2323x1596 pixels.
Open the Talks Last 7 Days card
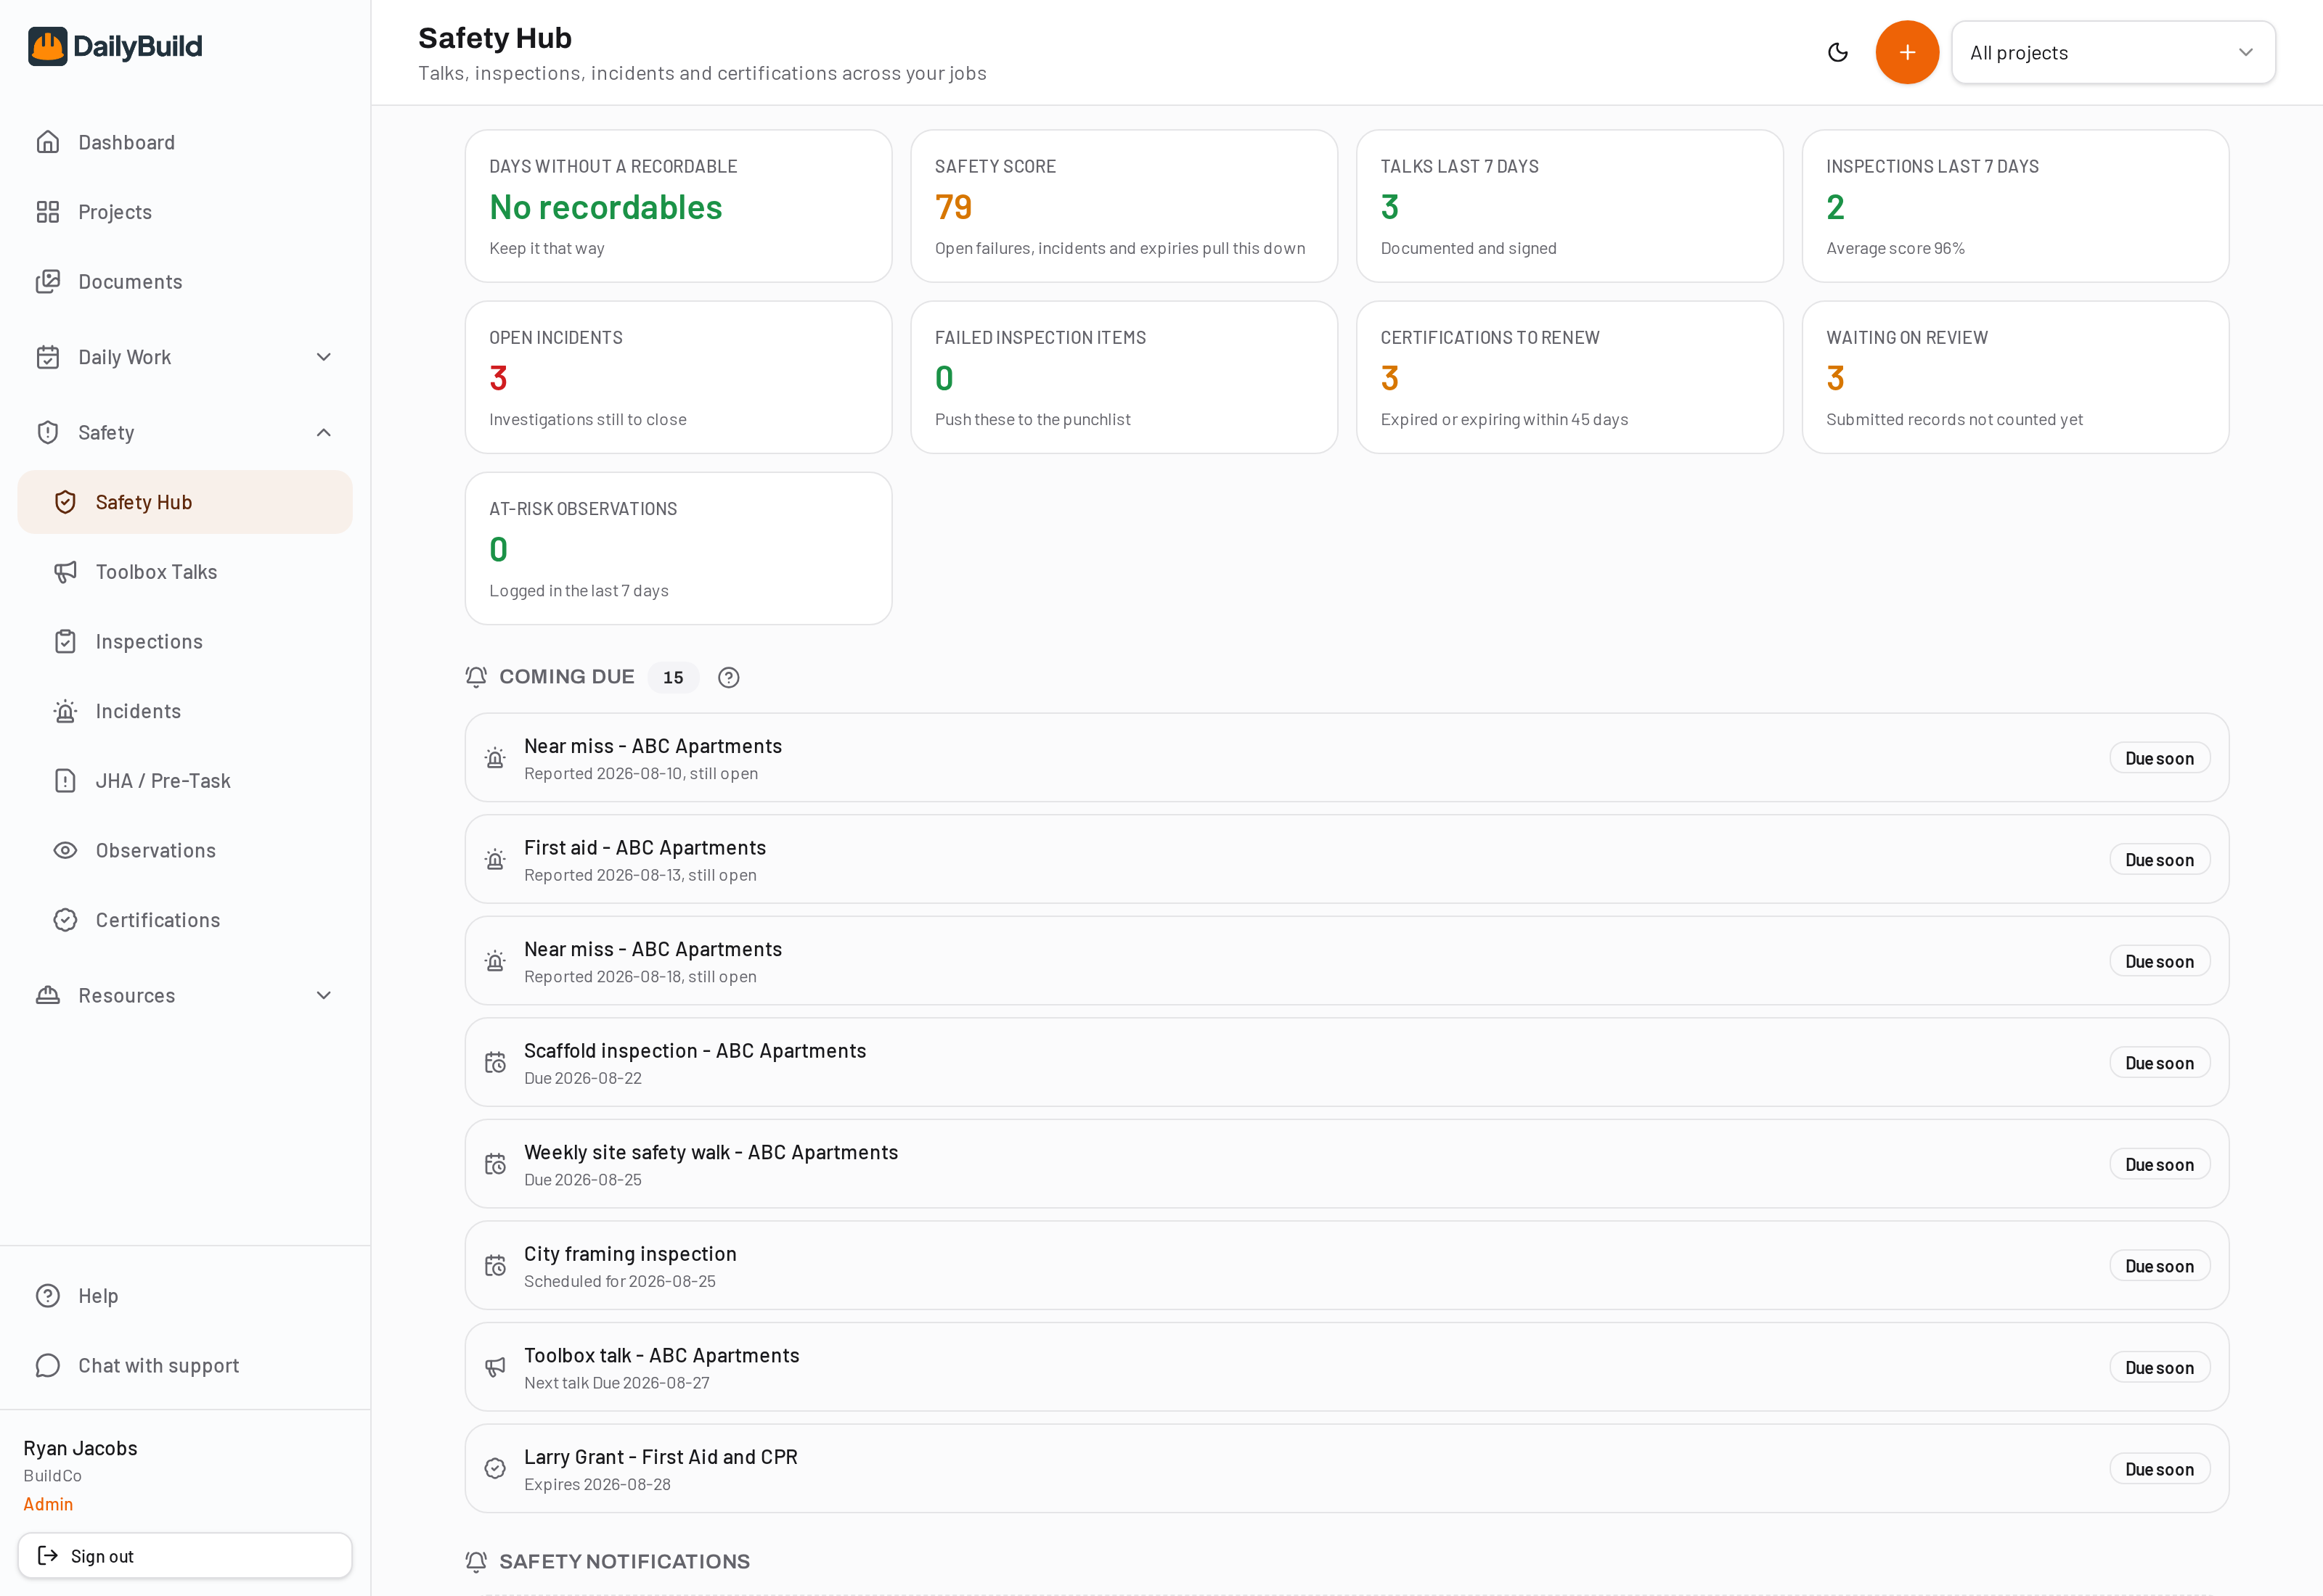coord(1569,206)
